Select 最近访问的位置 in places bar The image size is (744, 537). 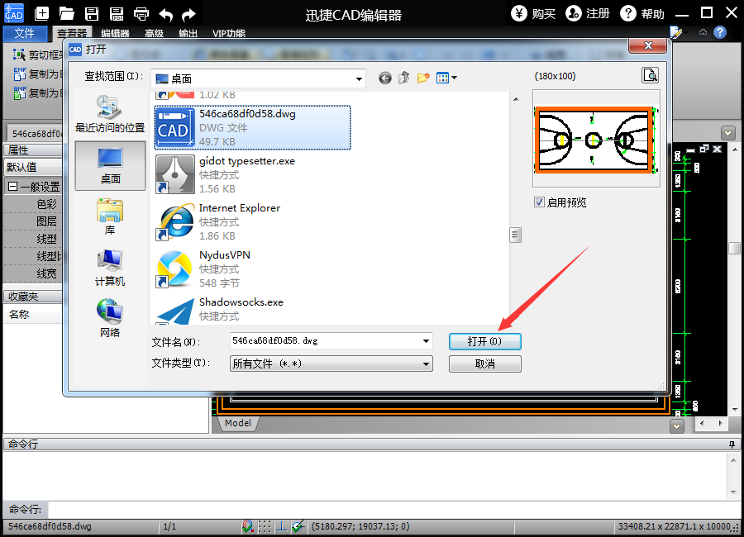[x=110, y=114]
